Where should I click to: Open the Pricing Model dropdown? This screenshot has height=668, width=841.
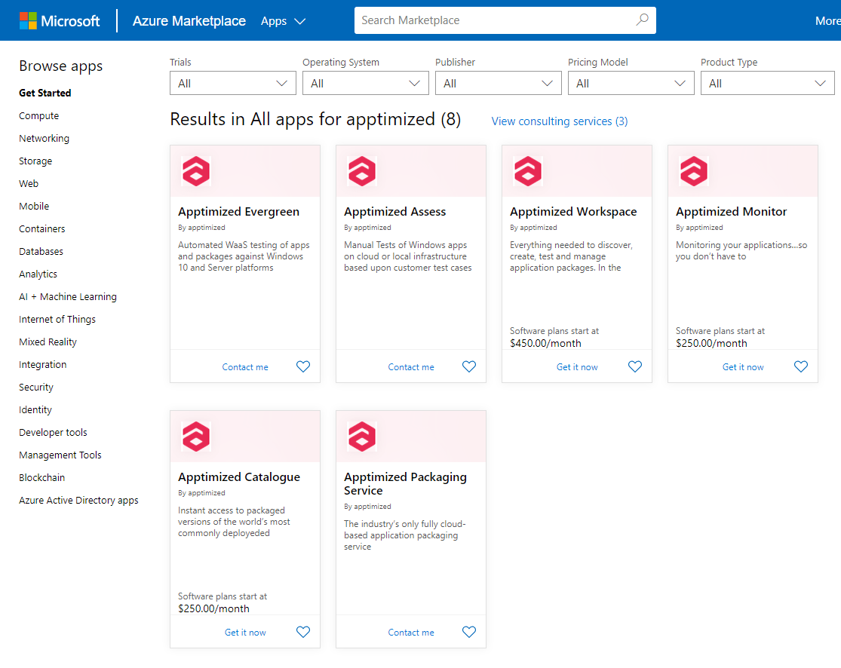click(631, 83)
